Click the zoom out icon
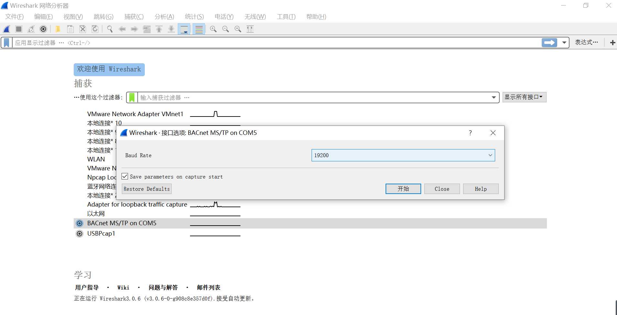Image resolution: width=617 pixels, height=315 pixels. (226, 29)
